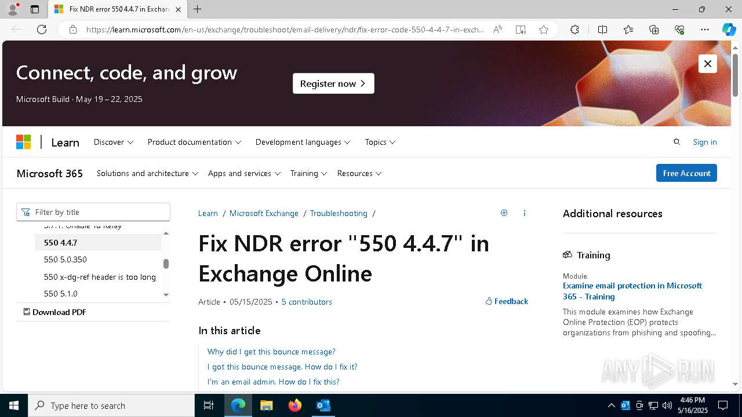
Task: Expand the Resources menu
Action: click(359, 173)
